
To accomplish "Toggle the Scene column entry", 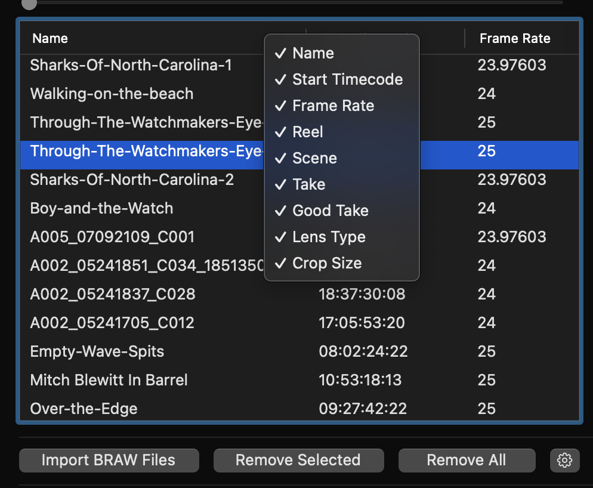I will point(314,158).
